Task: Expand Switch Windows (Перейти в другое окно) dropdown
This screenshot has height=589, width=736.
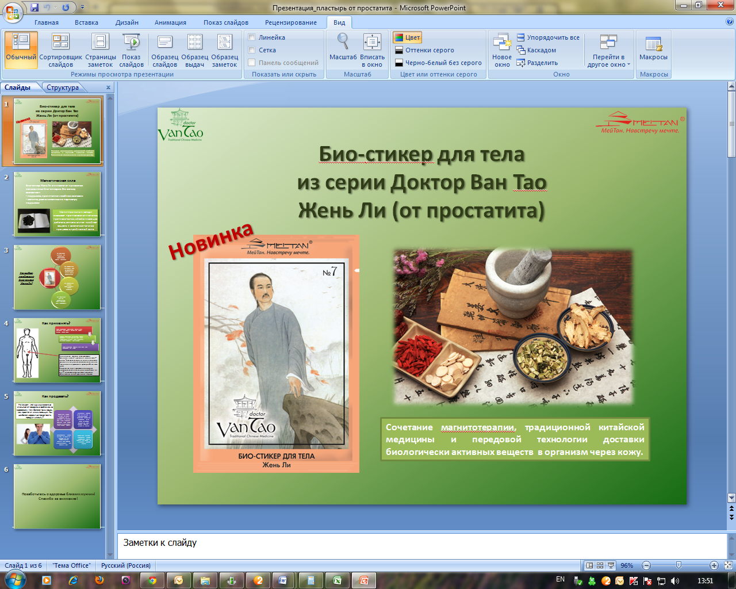Action: point(609,50)
